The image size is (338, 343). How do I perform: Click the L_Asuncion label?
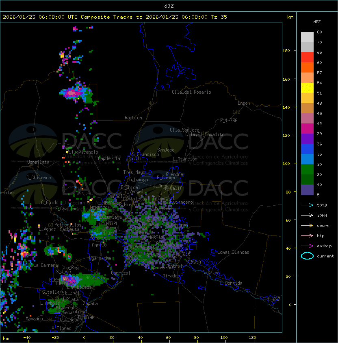point(185,159)
